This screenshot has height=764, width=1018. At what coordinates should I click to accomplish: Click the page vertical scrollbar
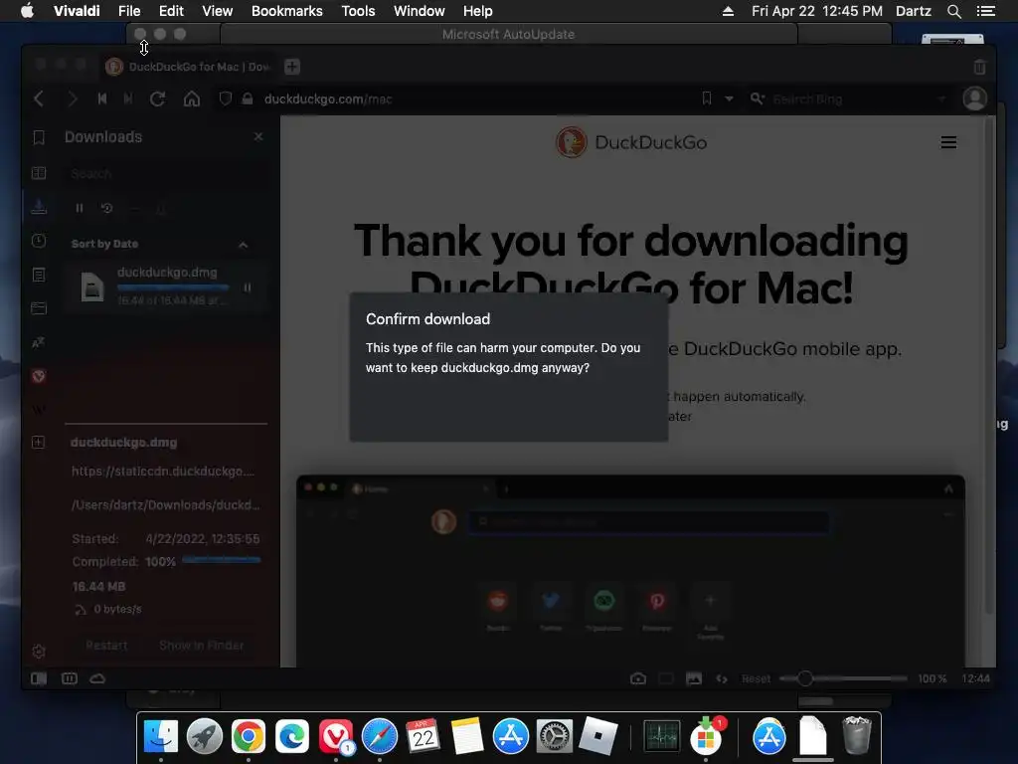click(x=989, y=364)
